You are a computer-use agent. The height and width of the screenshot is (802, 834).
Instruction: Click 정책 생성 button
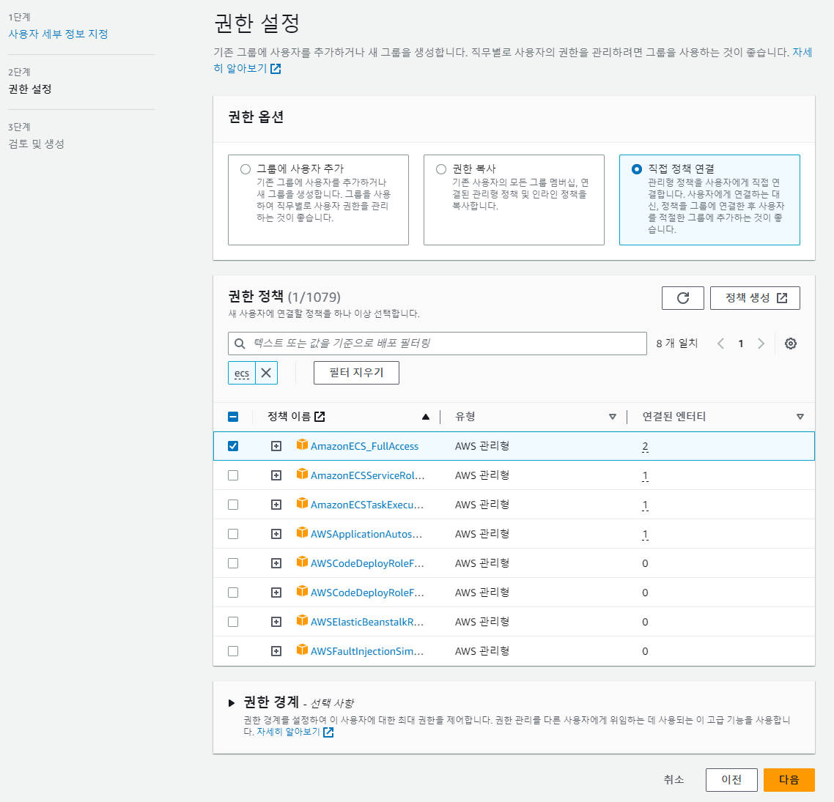click(x=755, y=298)
